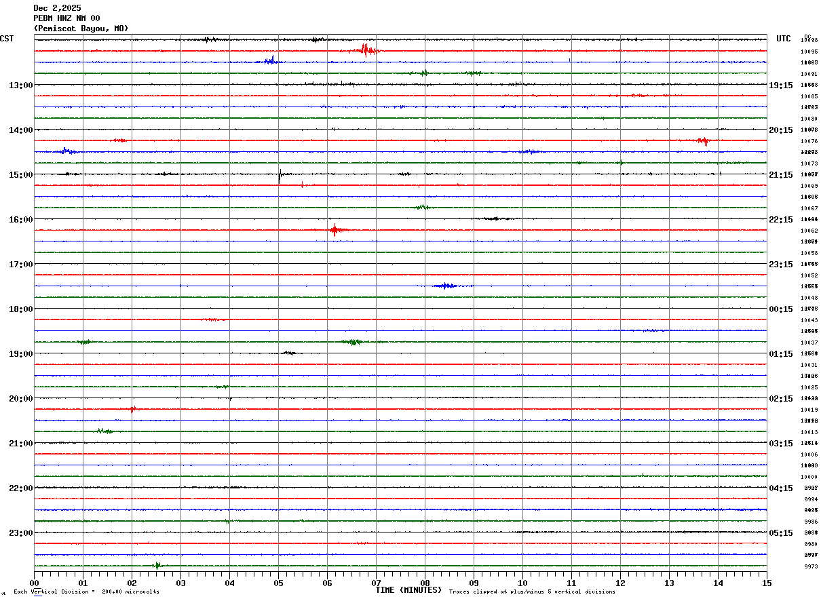821x601 pixels.
Task: Click minute "04" on the time axis
Action: point(229,583)
